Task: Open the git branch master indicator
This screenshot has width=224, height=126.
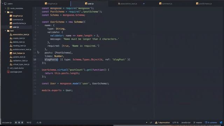Action: [x=198, y=122]
